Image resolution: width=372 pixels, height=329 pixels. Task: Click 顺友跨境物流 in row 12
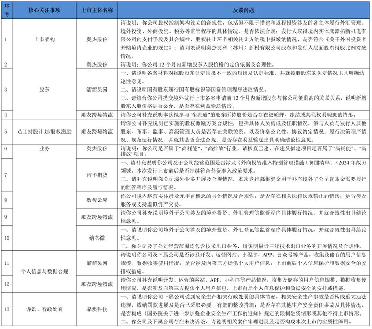(x=97, y=284)
